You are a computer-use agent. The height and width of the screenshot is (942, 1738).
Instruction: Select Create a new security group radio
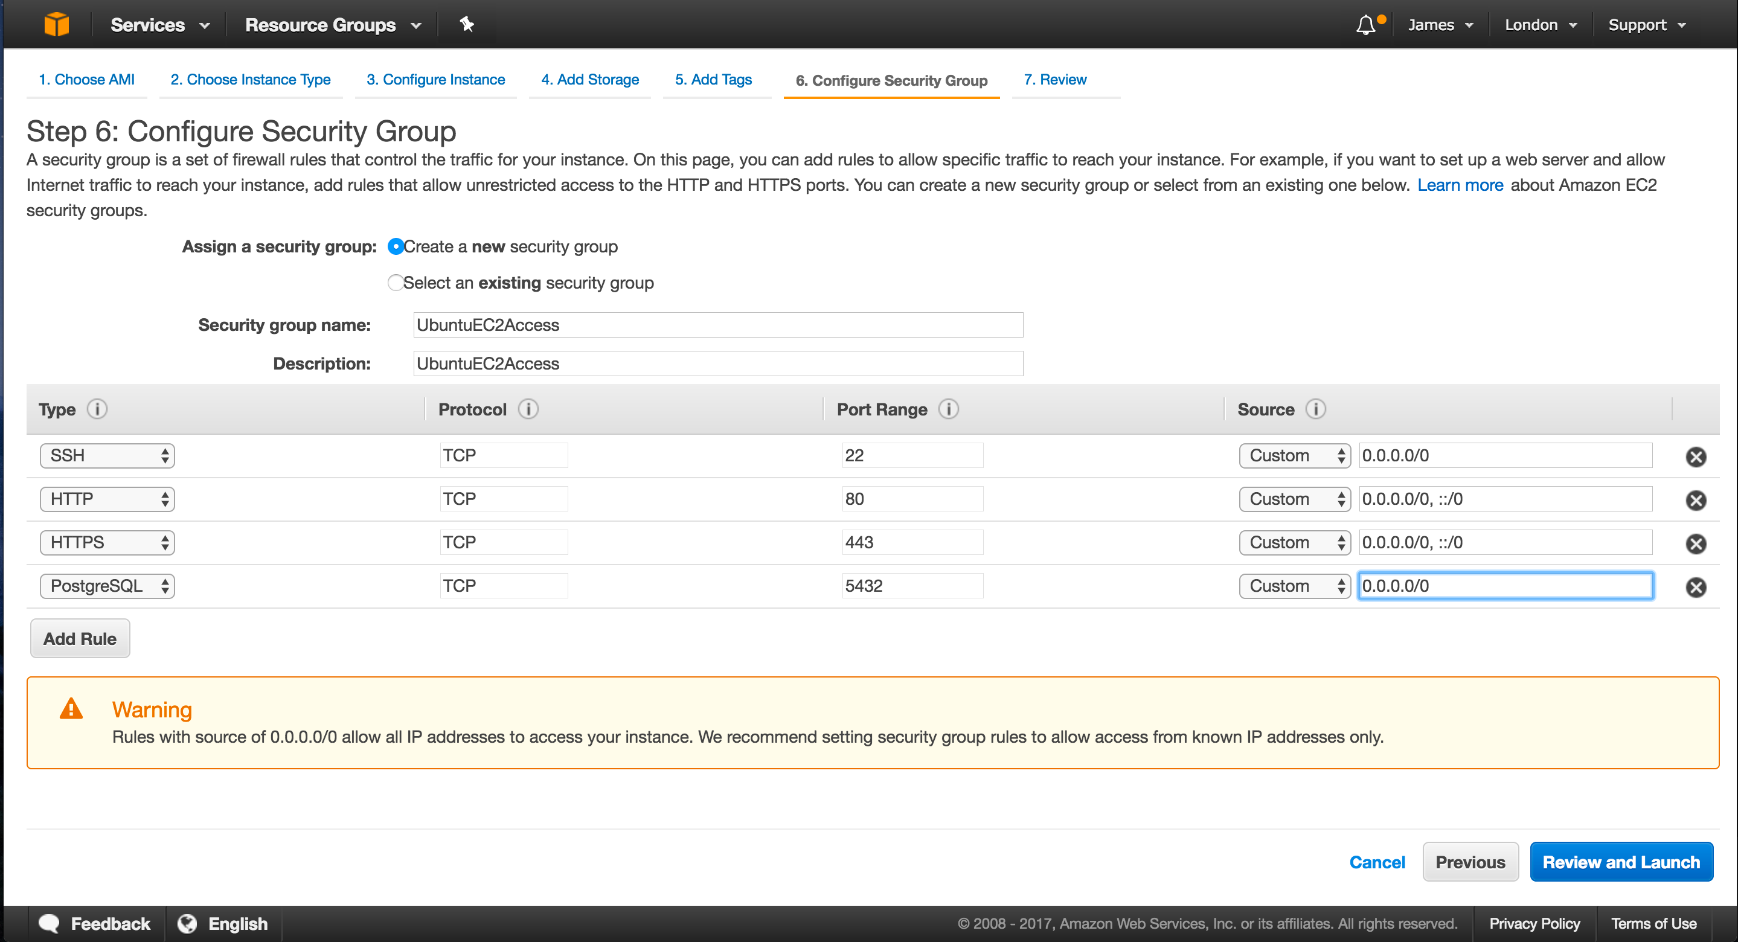click(396, 246)
